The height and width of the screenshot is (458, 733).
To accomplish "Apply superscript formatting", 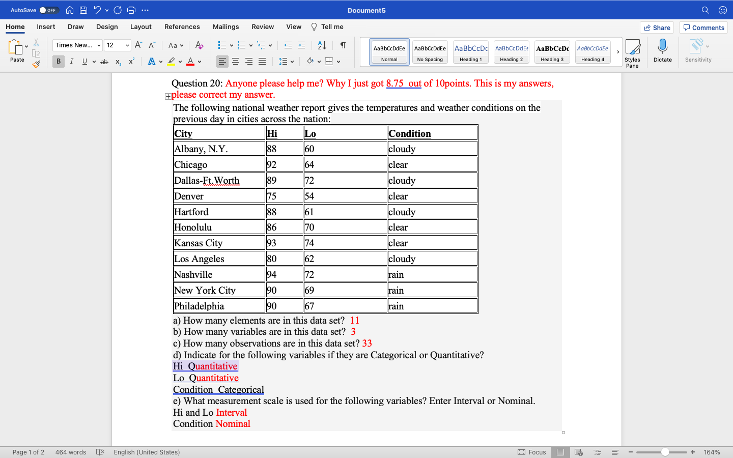I will (131, 61).
